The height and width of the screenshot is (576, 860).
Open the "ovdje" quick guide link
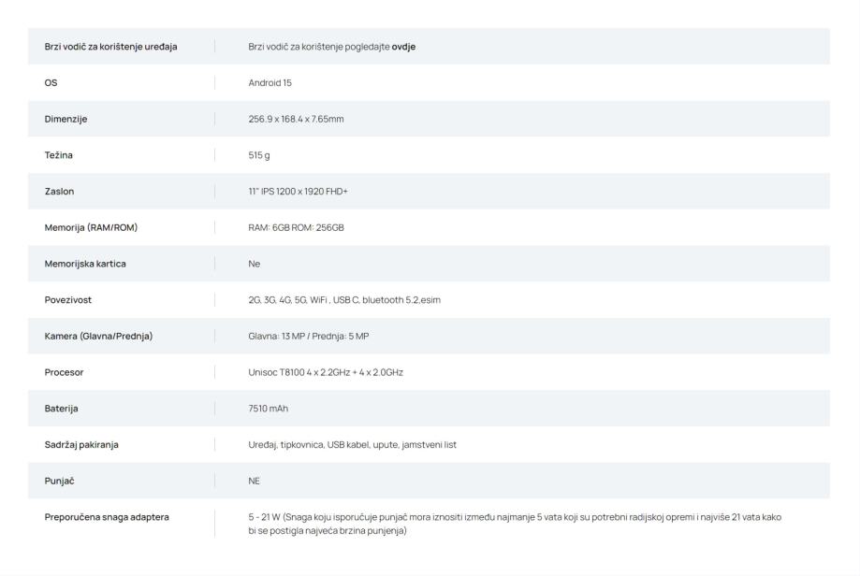404,47
